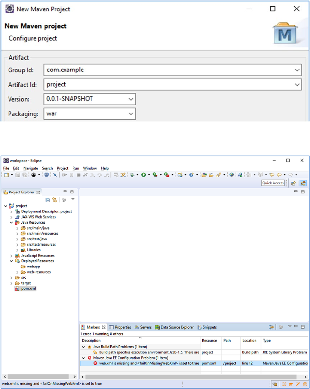Switch to the Snippets tab

click(207, 327)
